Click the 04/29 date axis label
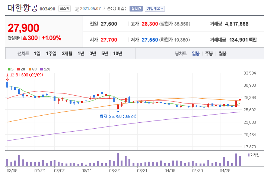 (x=225, y=171)
